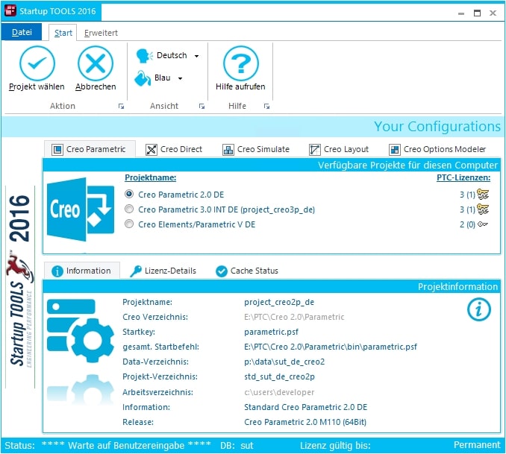Click the Abbrechen X icon
Viewport: 506px width, 454px height.
[96, 63]
